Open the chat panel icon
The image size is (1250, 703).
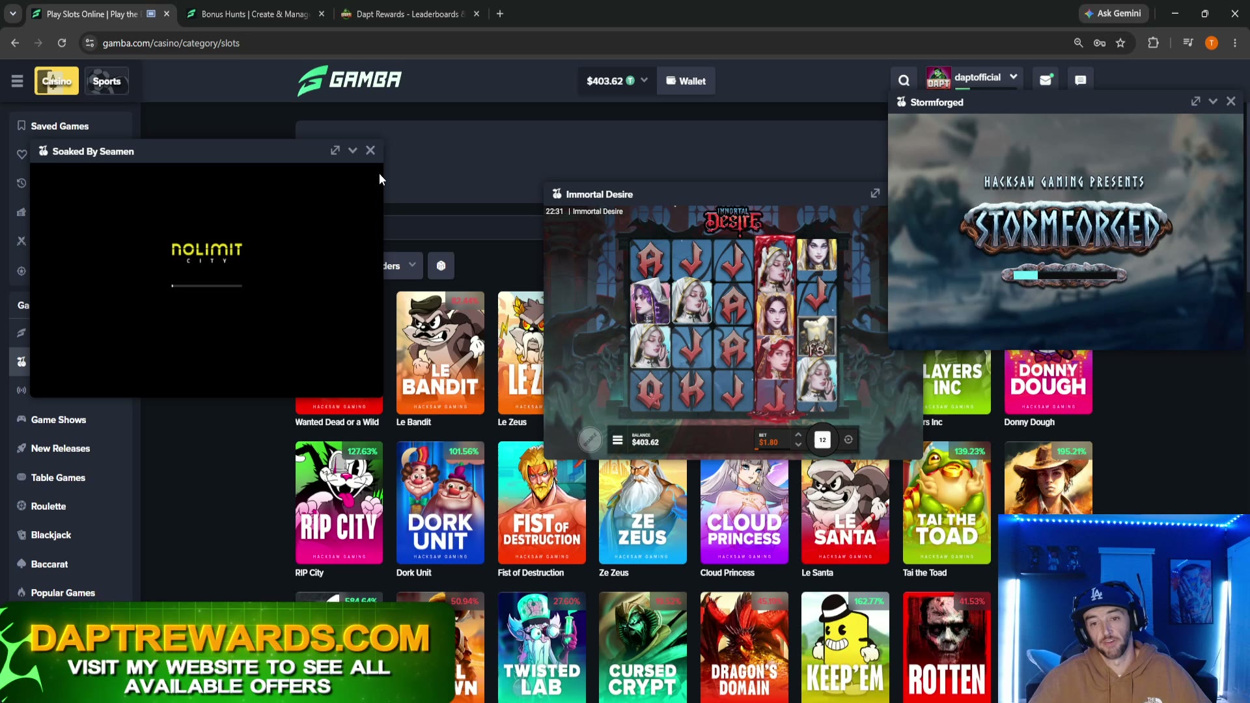click(1081, 80)
